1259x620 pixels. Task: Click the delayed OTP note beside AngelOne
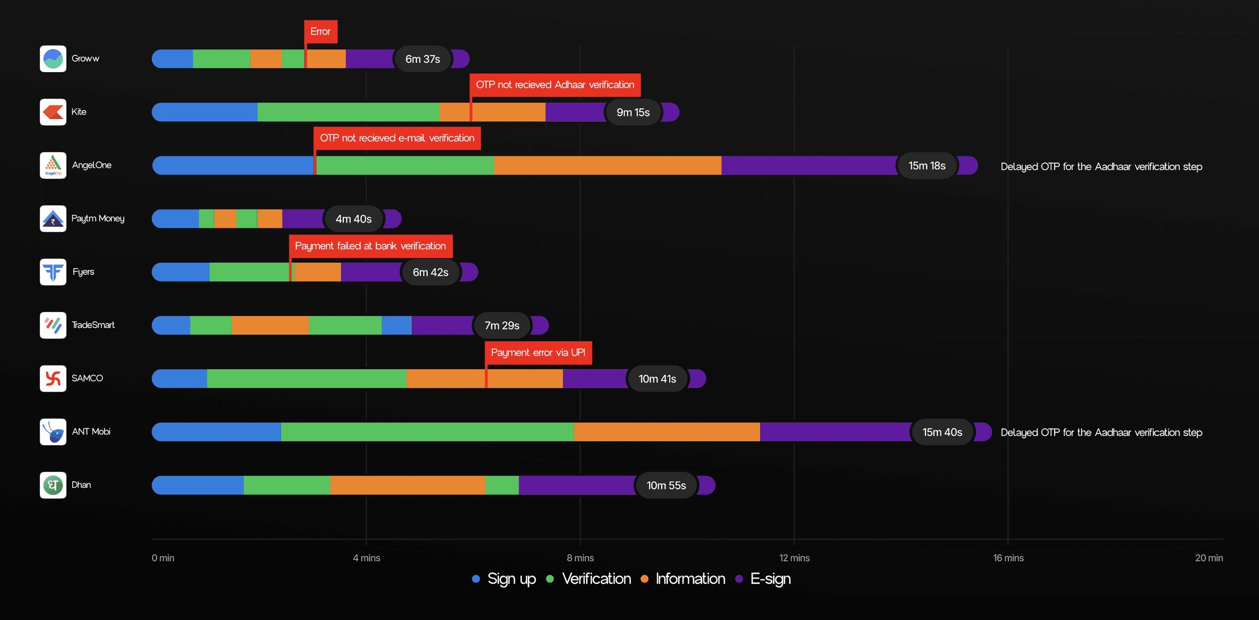click(1101, 167)
